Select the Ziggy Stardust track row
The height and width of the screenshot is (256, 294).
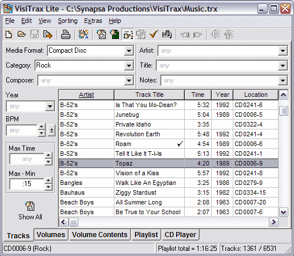coord(169,192)
